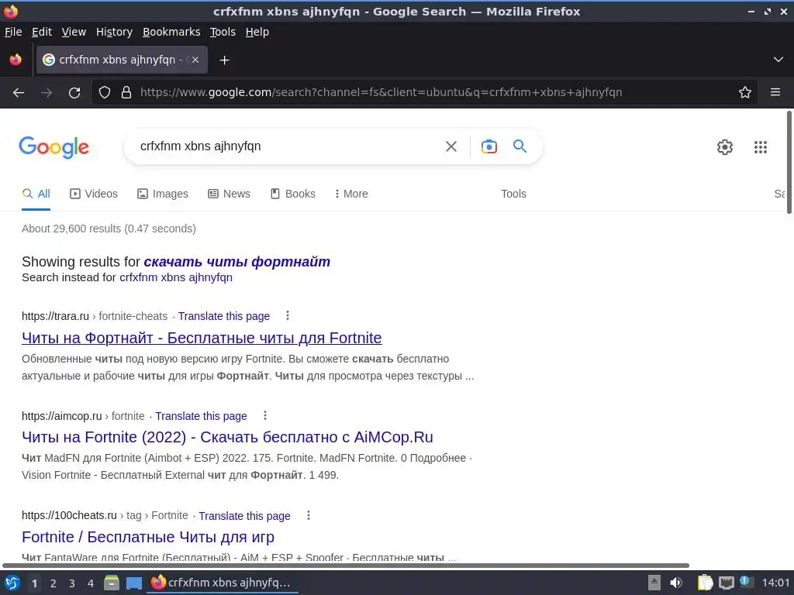
Task: Open the Edit menu
Action: (x=42, y=32)
